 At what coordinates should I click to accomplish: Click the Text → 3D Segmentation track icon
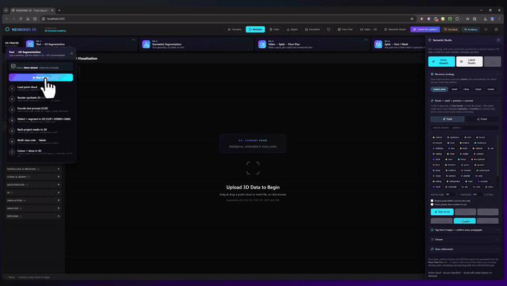pos(30,43)
